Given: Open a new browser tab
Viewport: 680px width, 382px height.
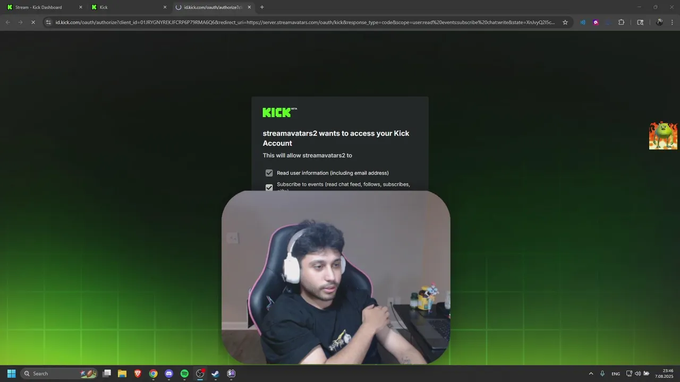Looking at the screenshot, I should [262, 7].
